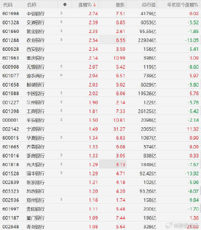
Task: Click the 10.99 price for 重庆银行
Action: pos(119,58)
